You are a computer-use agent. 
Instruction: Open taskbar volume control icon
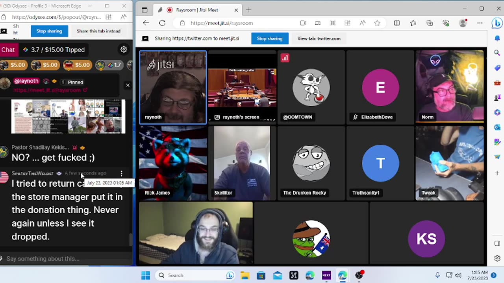click(x=458, y=275)
